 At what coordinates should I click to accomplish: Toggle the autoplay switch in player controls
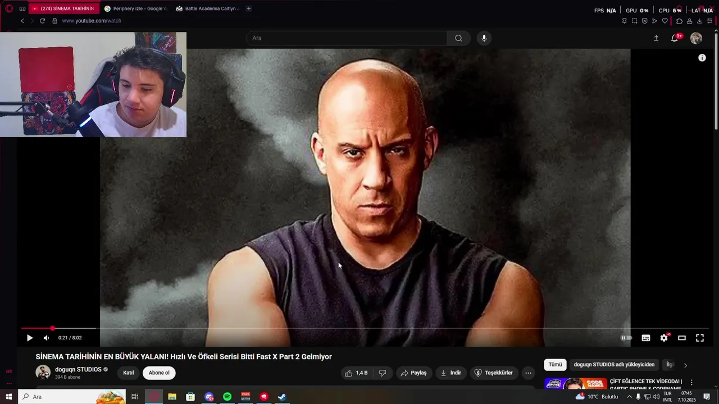coord(626,338)
